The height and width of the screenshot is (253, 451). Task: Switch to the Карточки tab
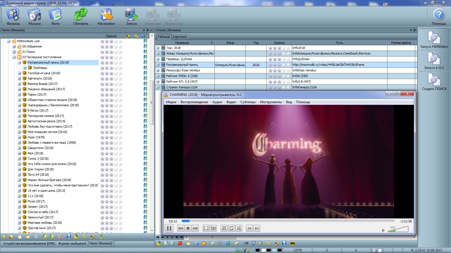(180, 37)
